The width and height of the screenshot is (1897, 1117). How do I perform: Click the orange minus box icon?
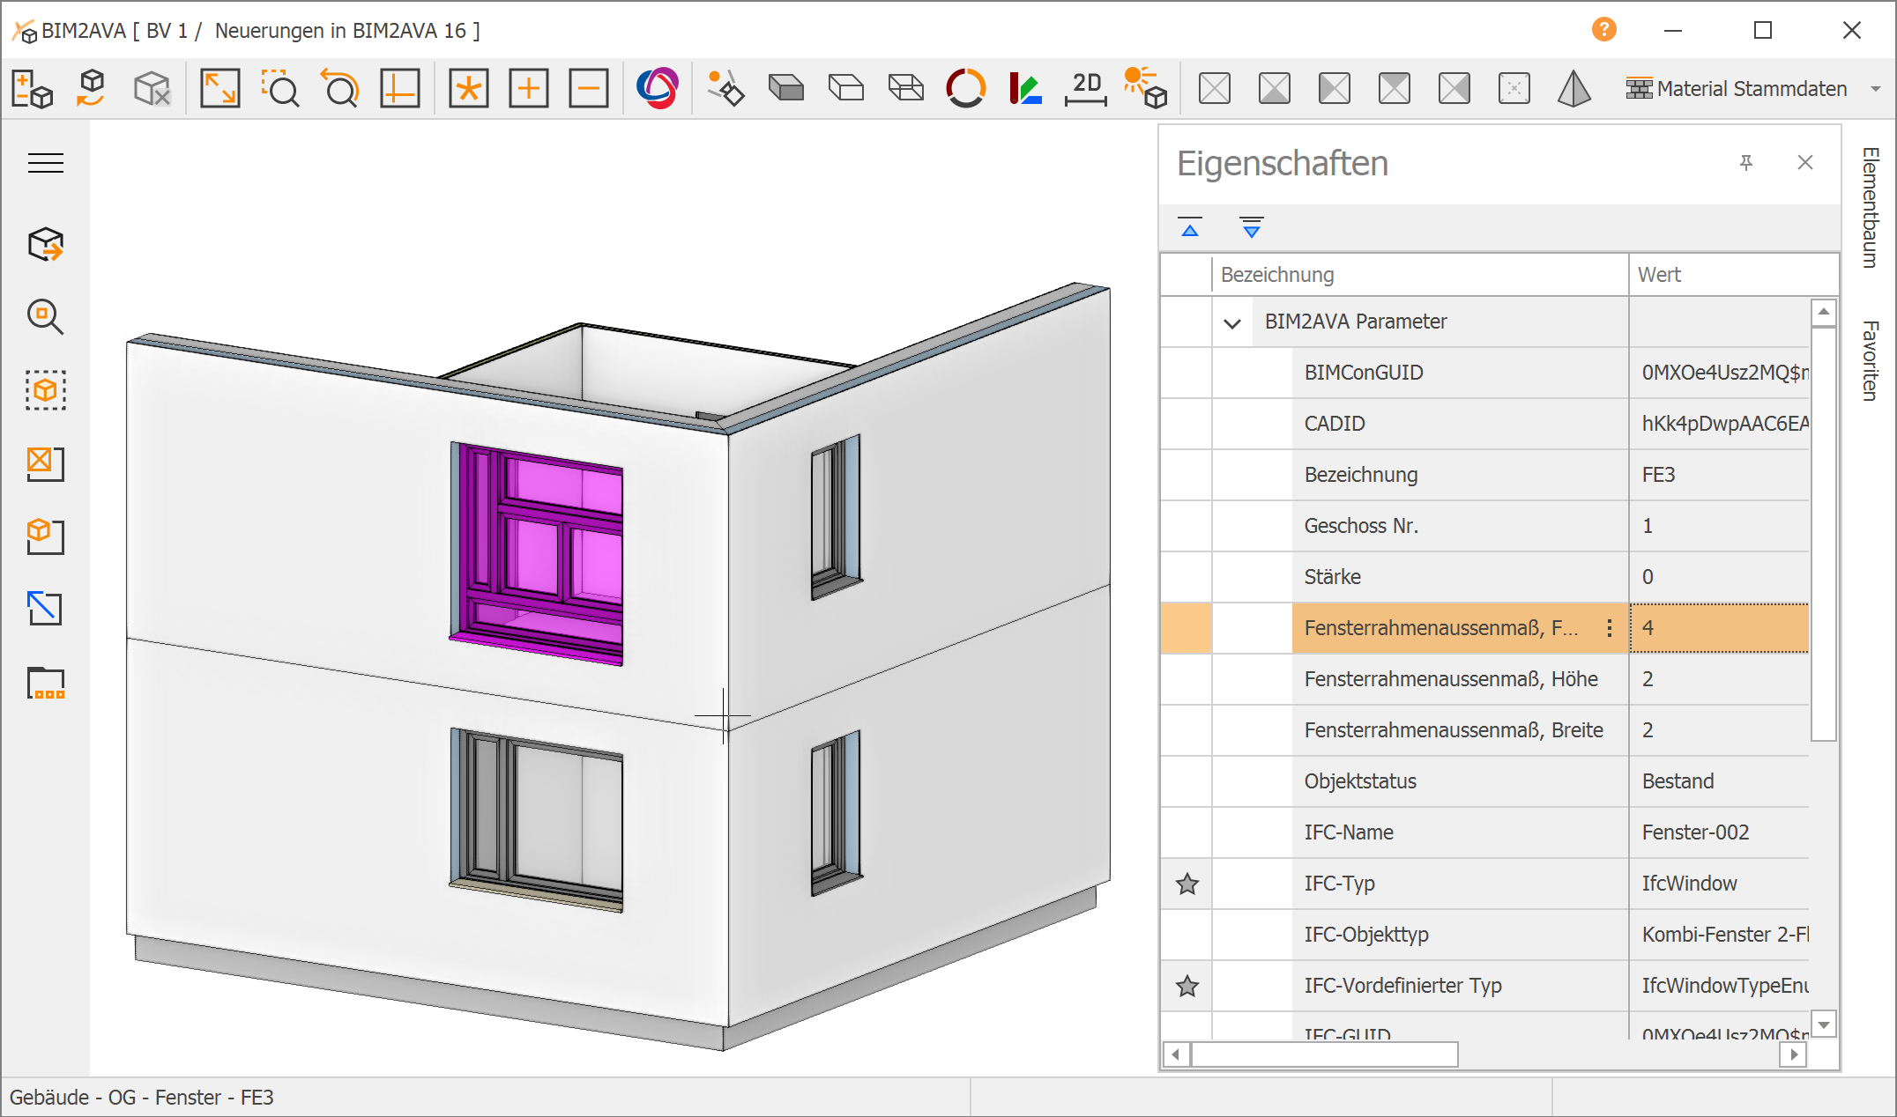(588, 88)
